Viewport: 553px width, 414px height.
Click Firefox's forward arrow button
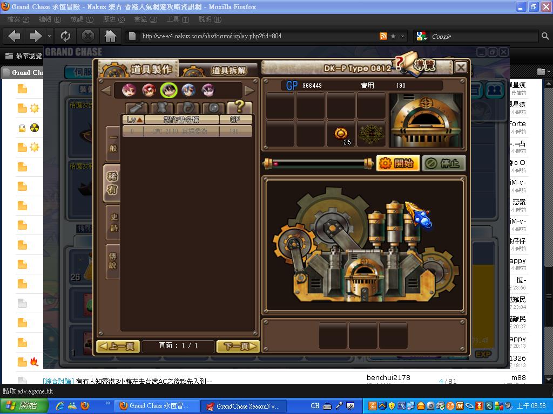(x=35, y=36)
